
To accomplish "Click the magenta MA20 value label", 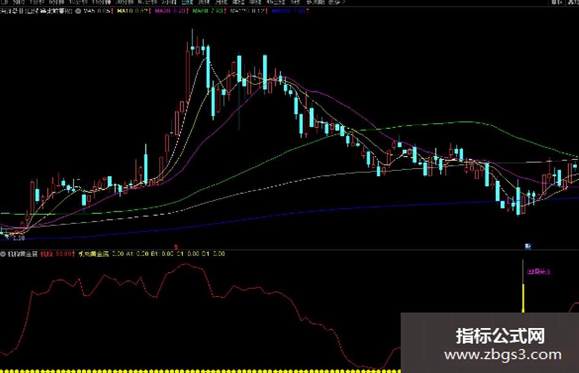I will tap(170, 11).
